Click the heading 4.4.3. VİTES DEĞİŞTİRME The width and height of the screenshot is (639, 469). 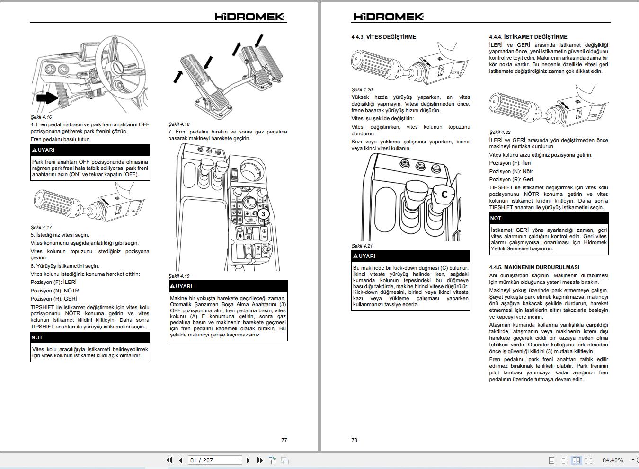[383, 37]
